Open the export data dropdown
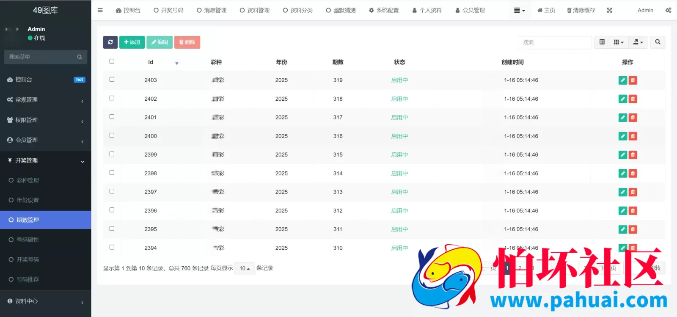This screenshot has height=317, width=677. tap(638, 42)
